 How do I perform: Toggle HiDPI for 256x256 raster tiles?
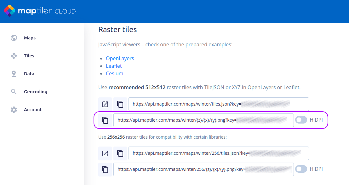301,169
